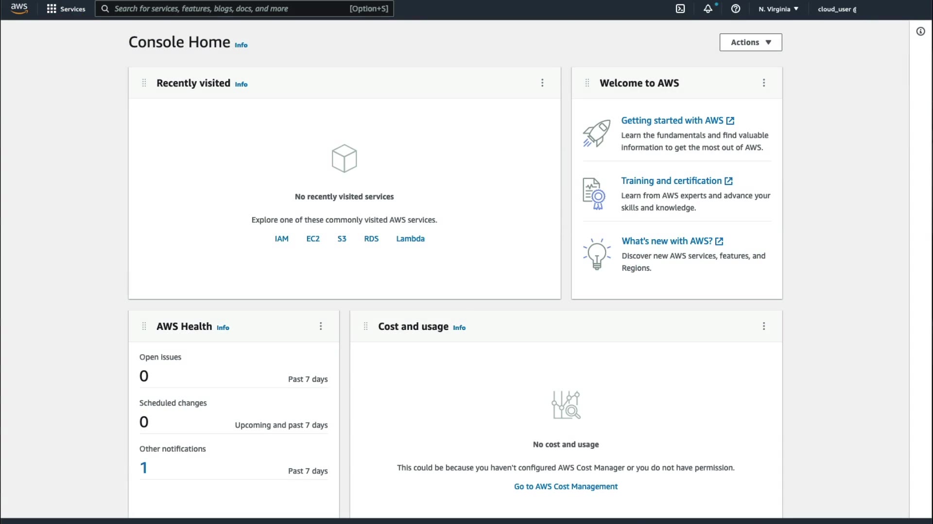The height and width of the screenshot is (524, 933).
Task: Click the Other notifications count 1
Action: point(144,468)
